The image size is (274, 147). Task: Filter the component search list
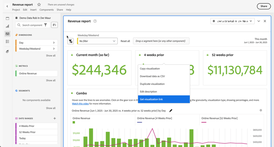pos(46,25)
